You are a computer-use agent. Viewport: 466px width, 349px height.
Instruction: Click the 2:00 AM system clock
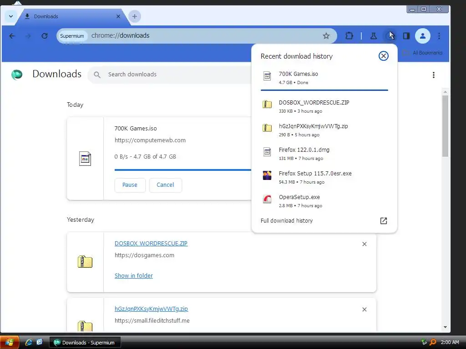pyautogui.click(x=450, y=342)
